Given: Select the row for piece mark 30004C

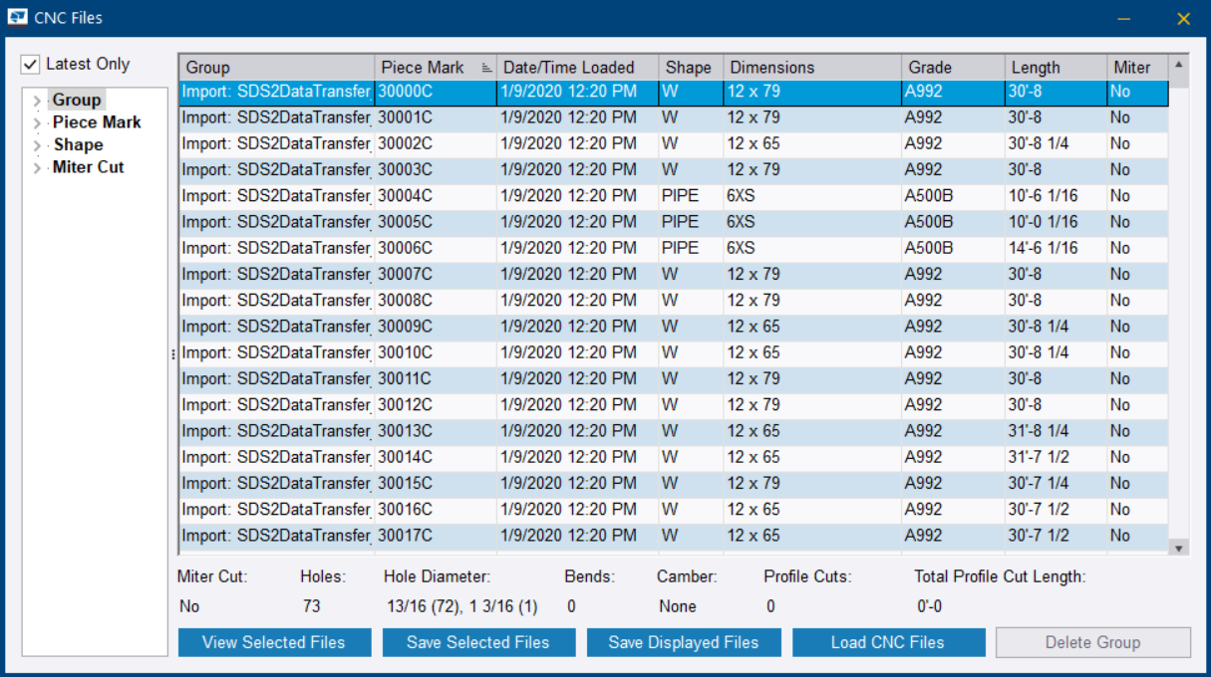Looking at the screenshot, I should point(598,195).
